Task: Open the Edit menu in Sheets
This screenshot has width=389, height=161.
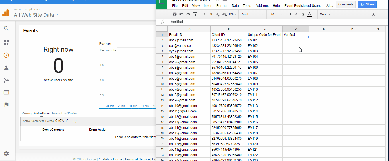Action: pos(185,6)
